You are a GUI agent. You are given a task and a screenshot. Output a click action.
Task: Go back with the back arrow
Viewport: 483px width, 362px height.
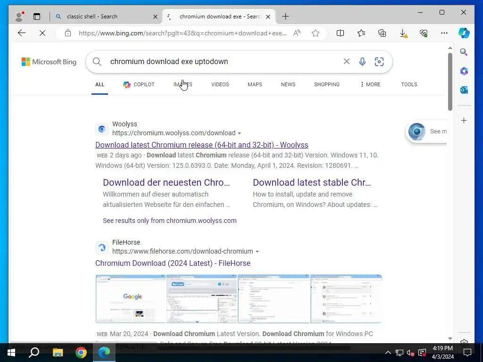22,33
